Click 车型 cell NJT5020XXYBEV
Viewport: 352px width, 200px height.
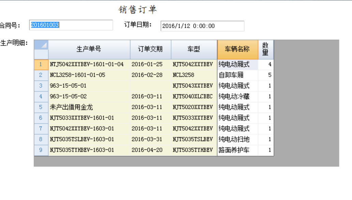pos(194,107)
